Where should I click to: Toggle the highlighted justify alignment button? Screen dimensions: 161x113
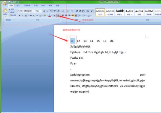[73, 16]
